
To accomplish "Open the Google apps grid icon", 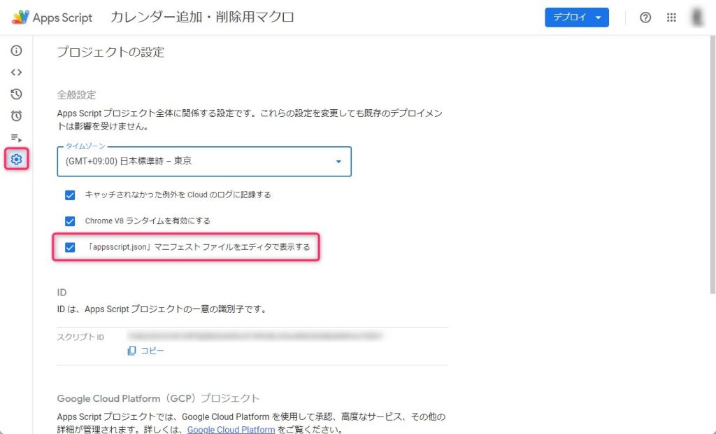I will tap(671, 17).
